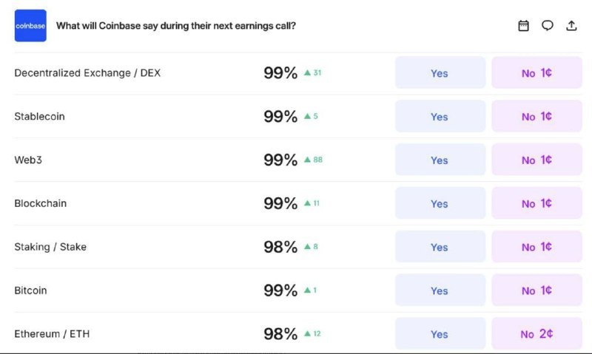Pick Yes for Web3
Viewport: 592px width, 354px height.
tap(440, 160)
